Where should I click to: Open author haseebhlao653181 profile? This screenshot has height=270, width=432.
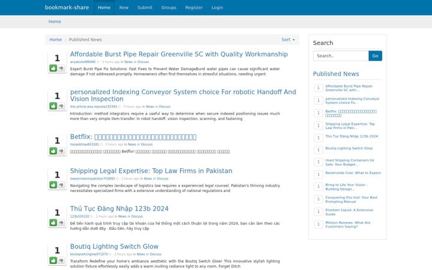(x=85, y=145)
